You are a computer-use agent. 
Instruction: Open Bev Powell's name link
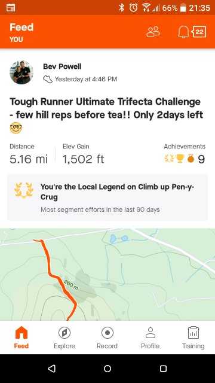tap(62, 66)
